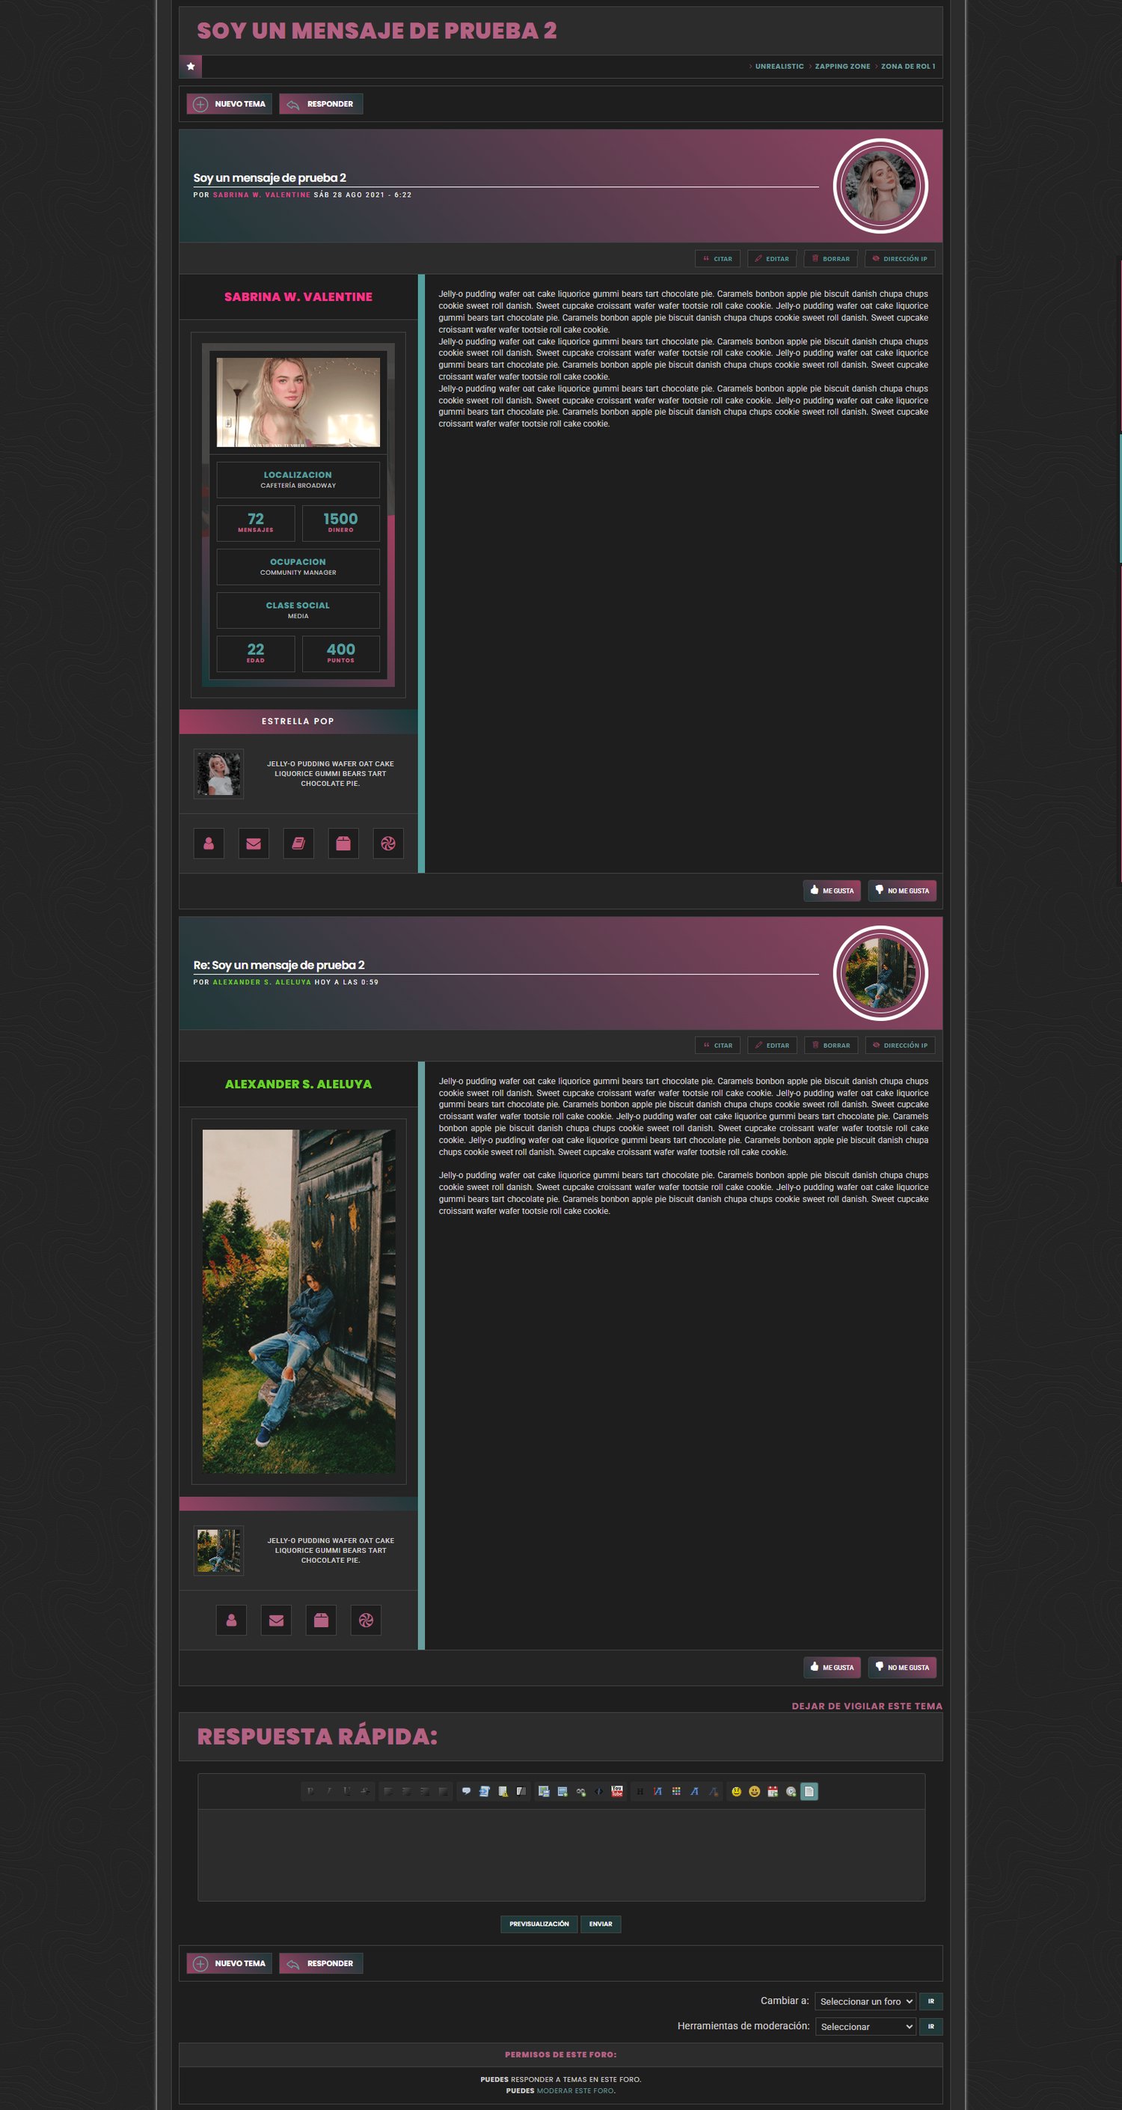Viewport: 1122px width, 2110px height.
Task: Open Sabrina's profile via the person icon
Action: 209,843
